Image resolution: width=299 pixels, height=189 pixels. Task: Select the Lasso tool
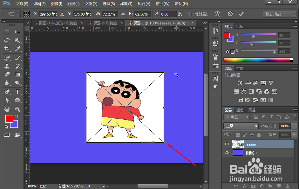pos(7,40)
